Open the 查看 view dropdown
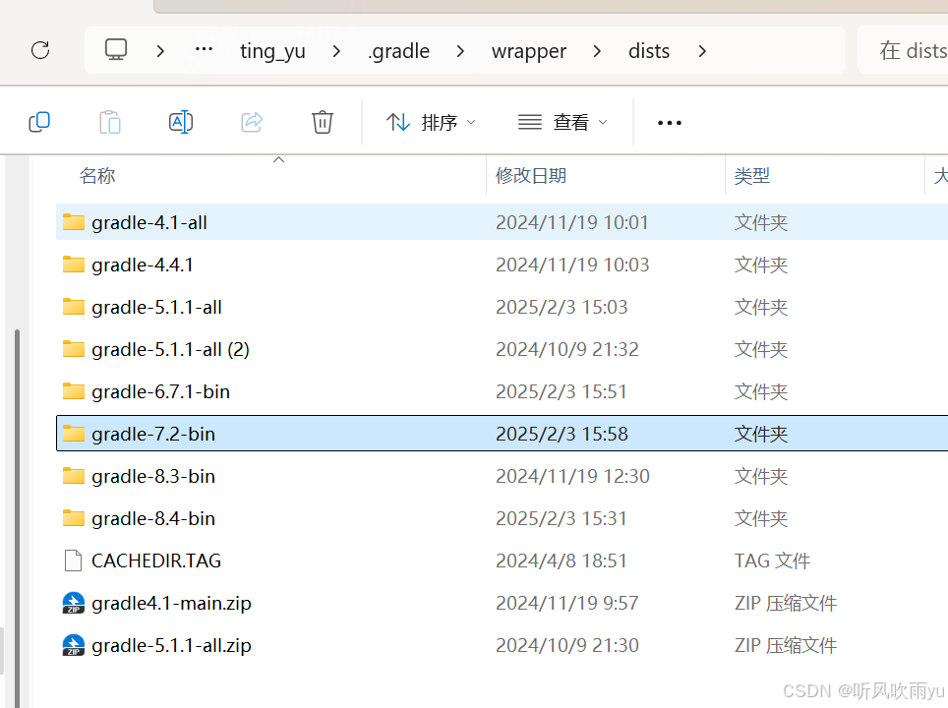948x708 pixels. pos(563,123)
